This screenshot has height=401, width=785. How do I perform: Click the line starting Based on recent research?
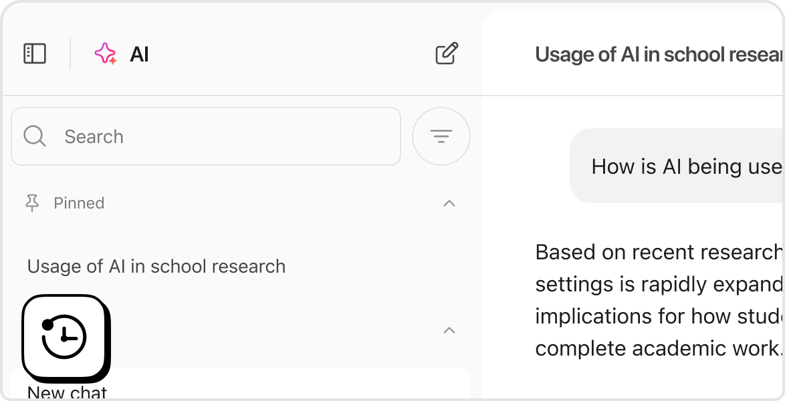click(659, 252)
